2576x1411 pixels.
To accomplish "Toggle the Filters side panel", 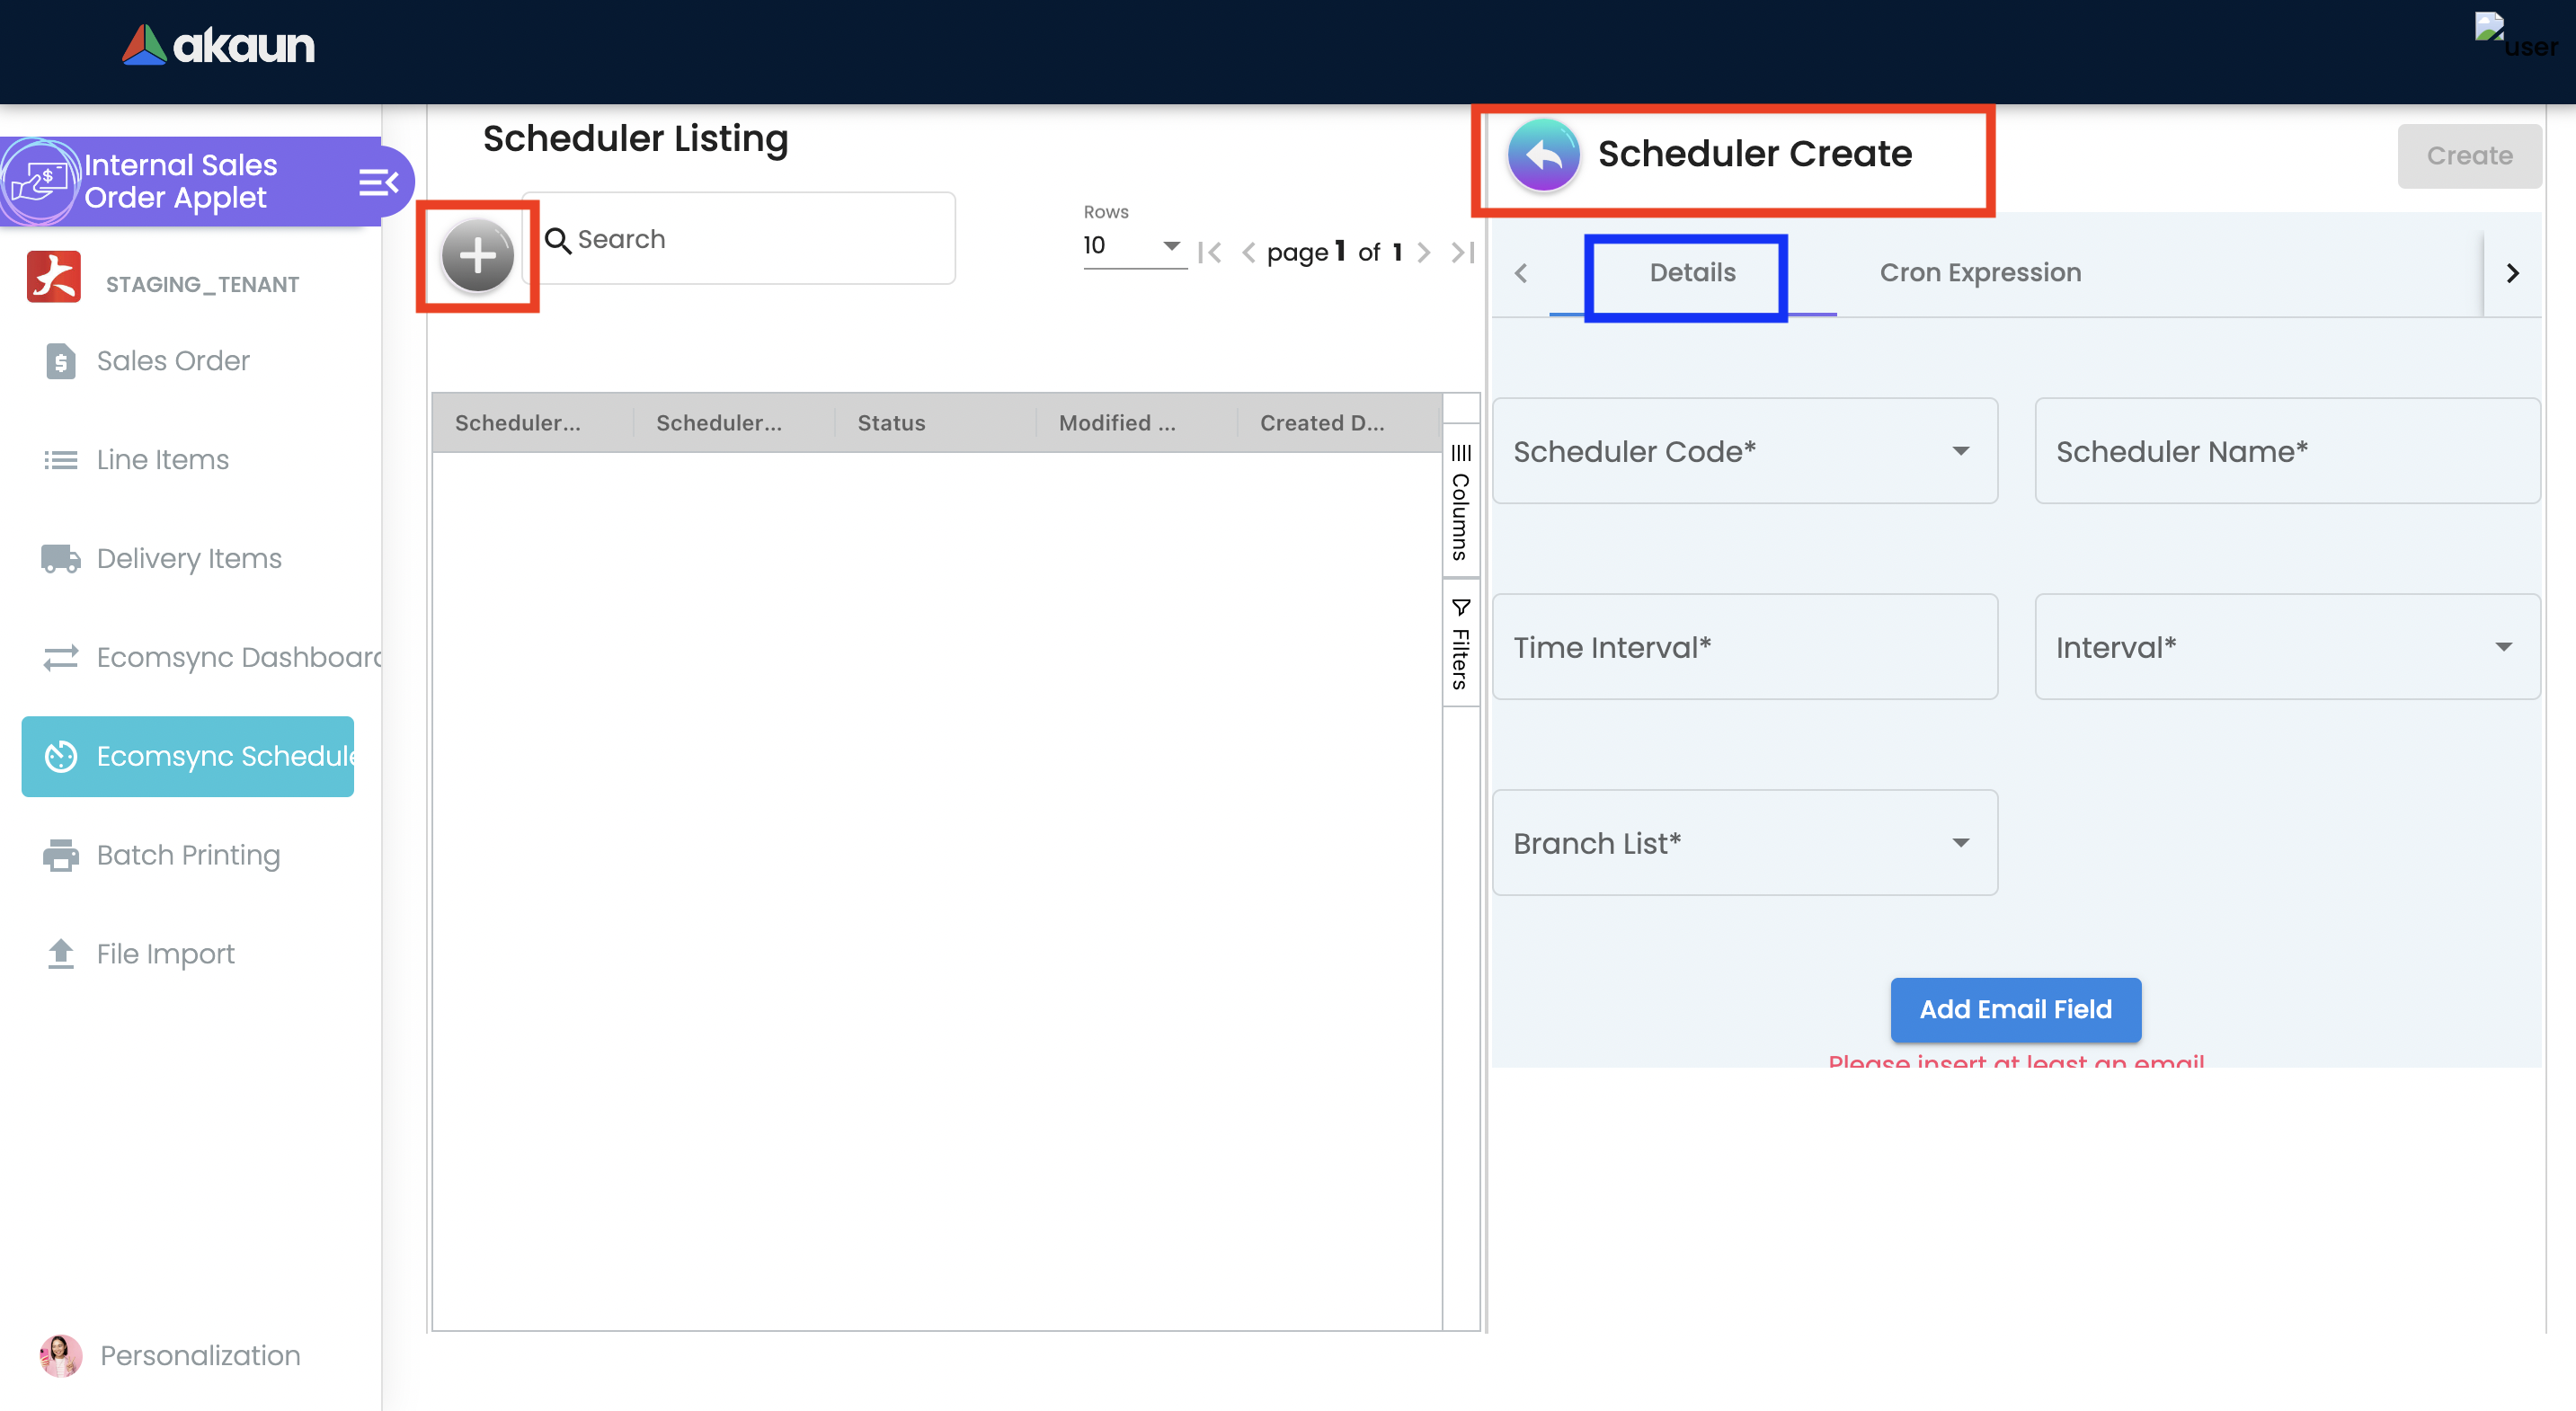I will click(1460, 645).
